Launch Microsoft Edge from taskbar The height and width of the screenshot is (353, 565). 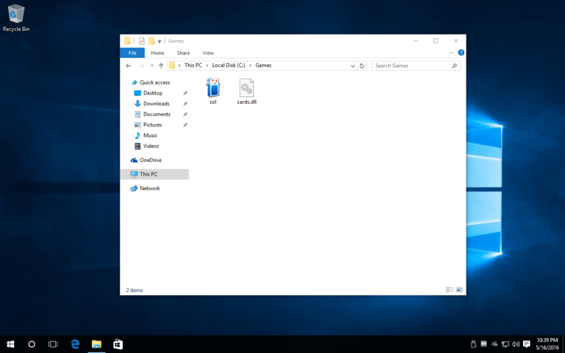pyautogui.click(x=75, y=344)
